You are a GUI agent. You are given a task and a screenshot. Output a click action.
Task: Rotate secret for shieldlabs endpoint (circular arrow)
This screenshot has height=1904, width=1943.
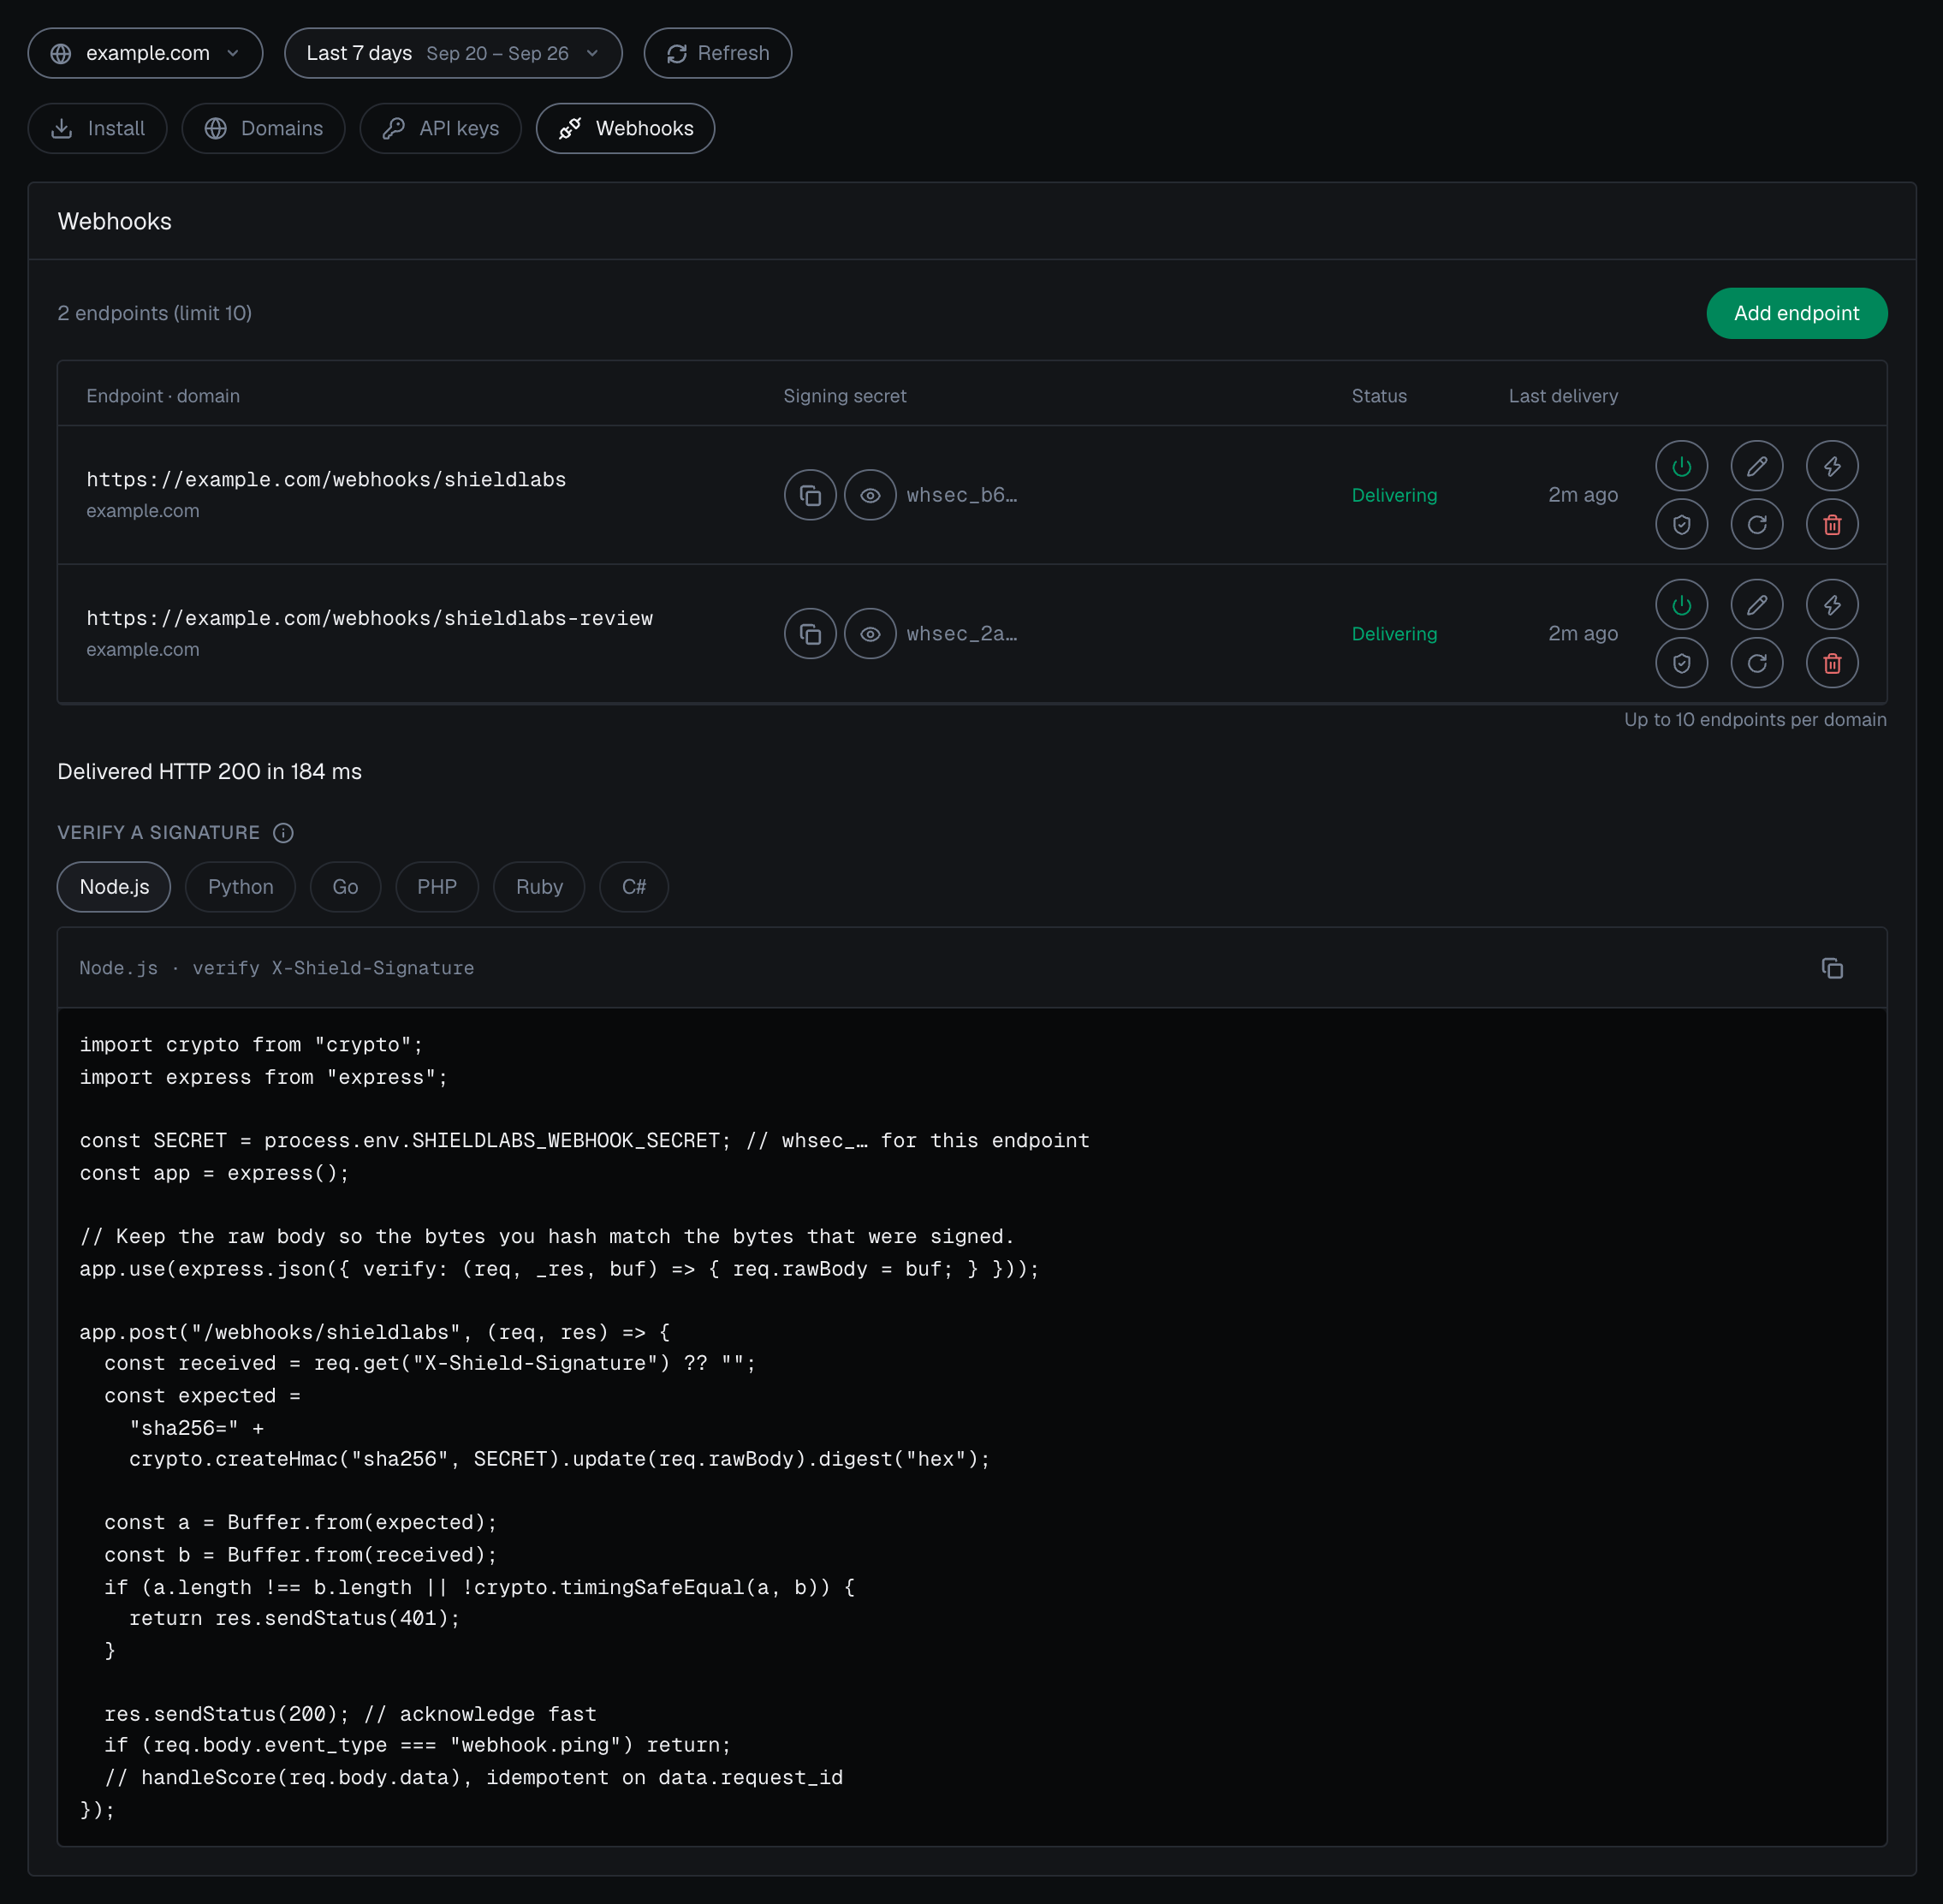coord(1757,524)
